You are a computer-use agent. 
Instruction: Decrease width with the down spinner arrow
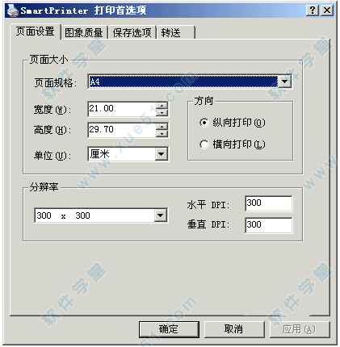coord(162,112)
